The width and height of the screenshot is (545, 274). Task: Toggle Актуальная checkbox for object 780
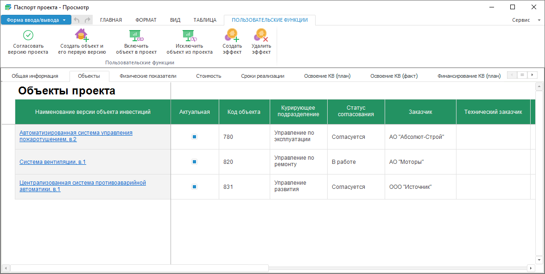[x=195, y=137]
